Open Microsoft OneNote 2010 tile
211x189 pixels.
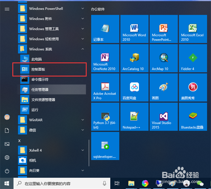(x=105, y=58)
